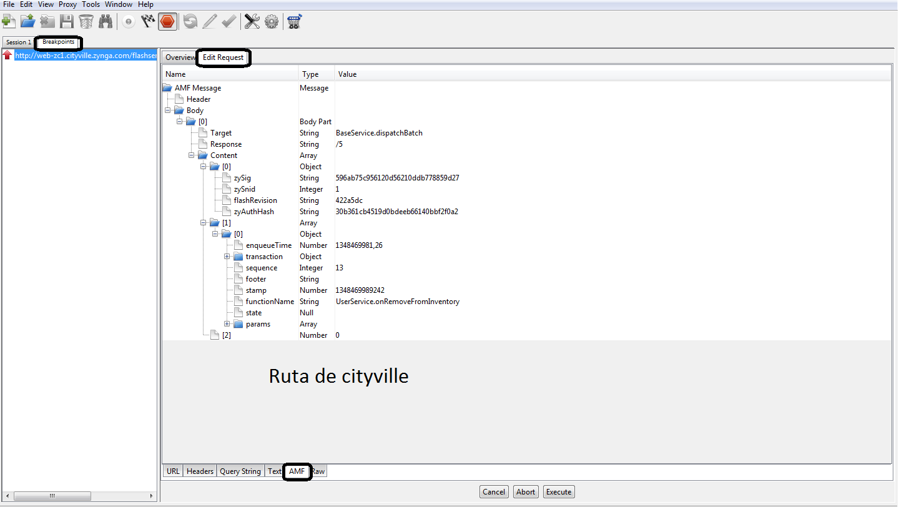Click the Repeat request refresh icon
The width and height of the screenshot is (899, 507).
tap(190, 22)
